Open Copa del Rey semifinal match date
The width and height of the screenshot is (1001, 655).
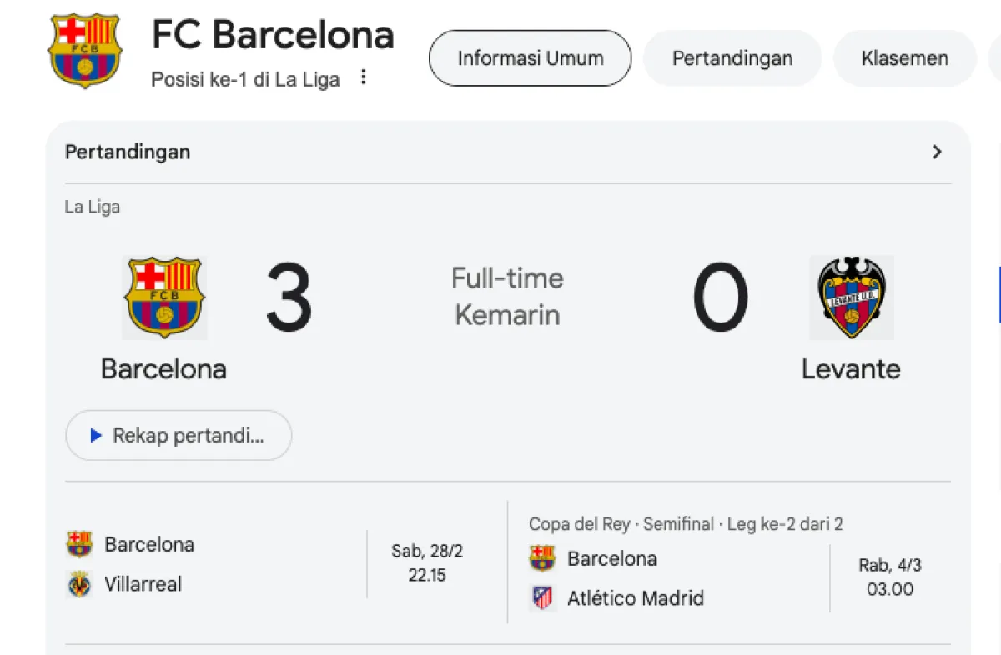(x=890, y=577)
